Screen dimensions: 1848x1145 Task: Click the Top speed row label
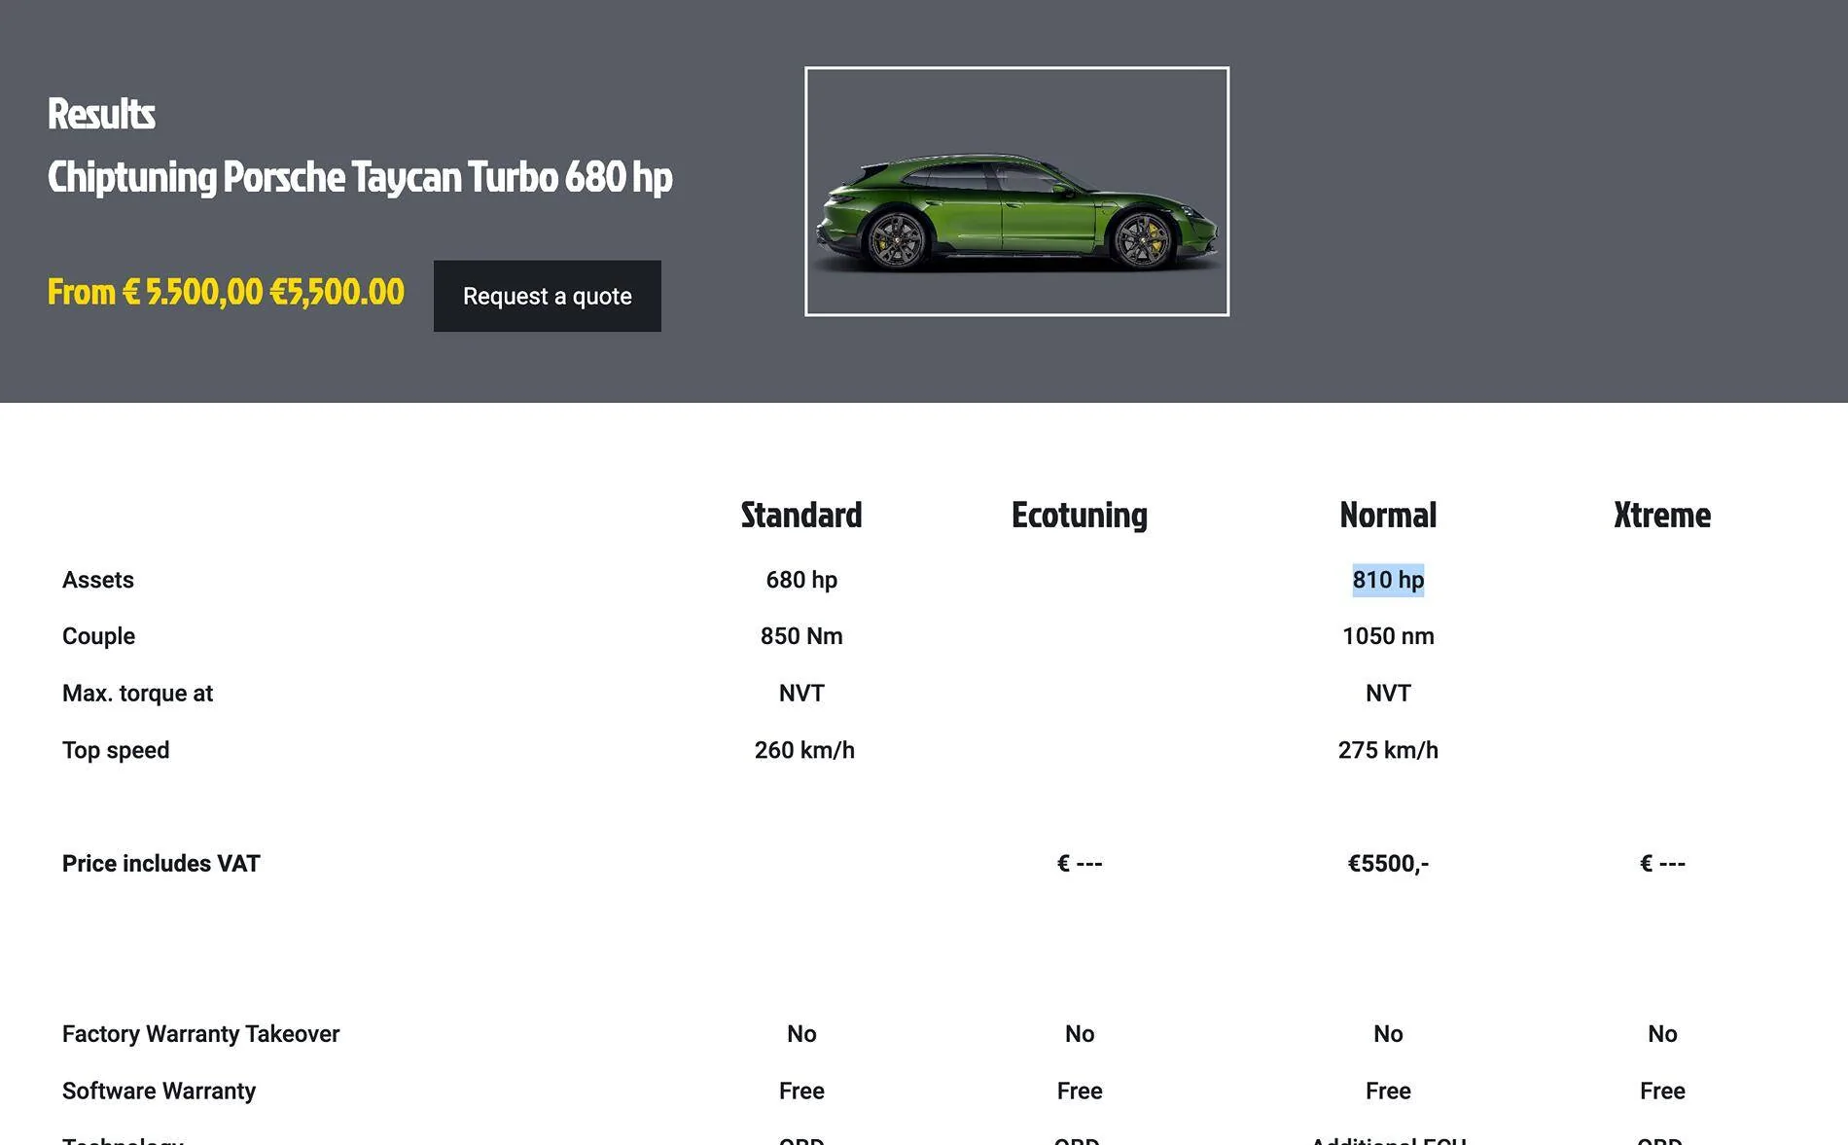click(x=116, y=750)
